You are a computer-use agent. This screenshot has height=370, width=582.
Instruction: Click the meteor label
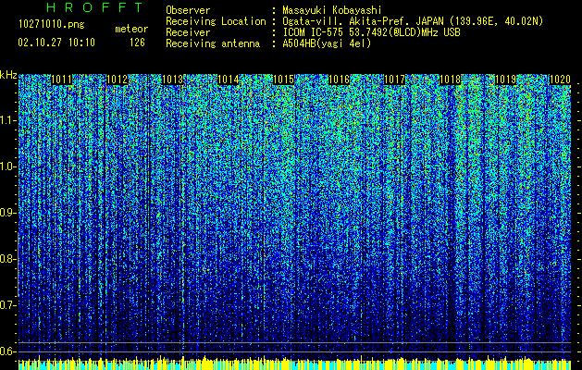(131, 29)
